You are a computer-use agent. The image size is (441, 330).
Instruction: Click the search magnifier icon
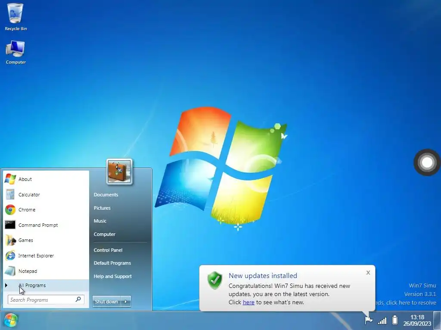78,299
